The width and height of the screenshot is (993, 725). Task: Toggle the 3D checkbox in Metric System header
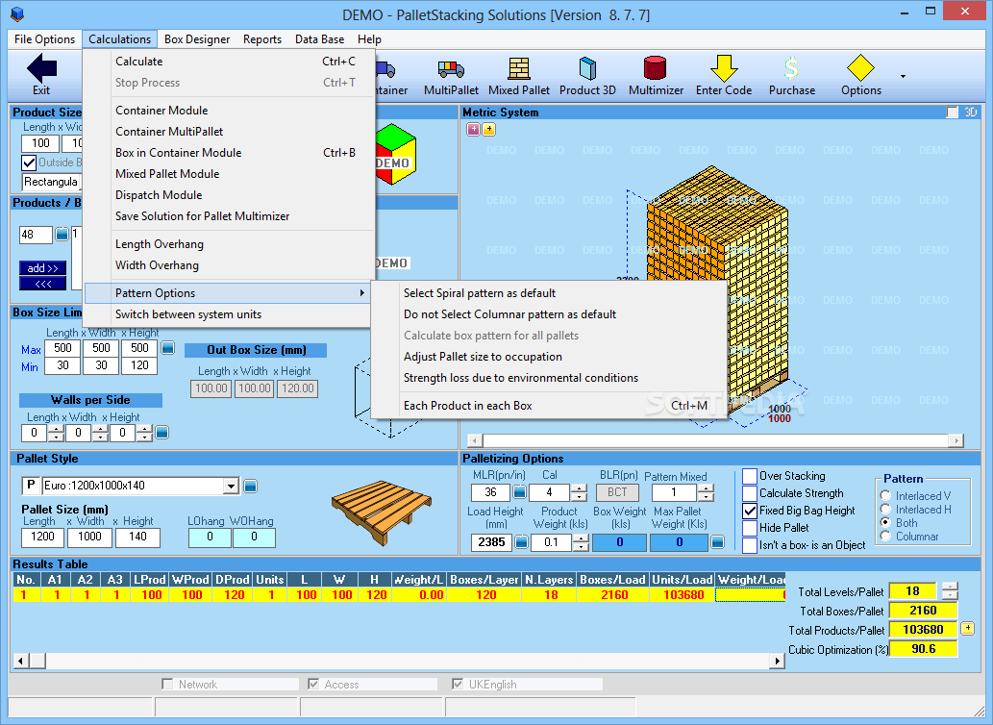click(x=952, y=112)
